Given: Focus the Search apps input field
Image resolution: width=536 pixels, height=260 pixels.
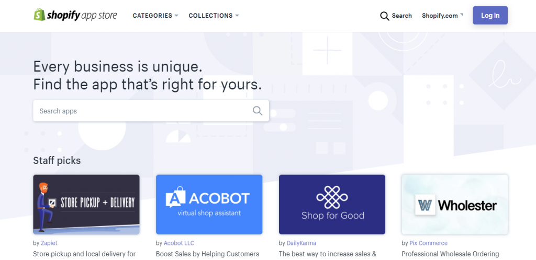Looking at the screenshot, I should pyautogui.click(x=141, y=111).
